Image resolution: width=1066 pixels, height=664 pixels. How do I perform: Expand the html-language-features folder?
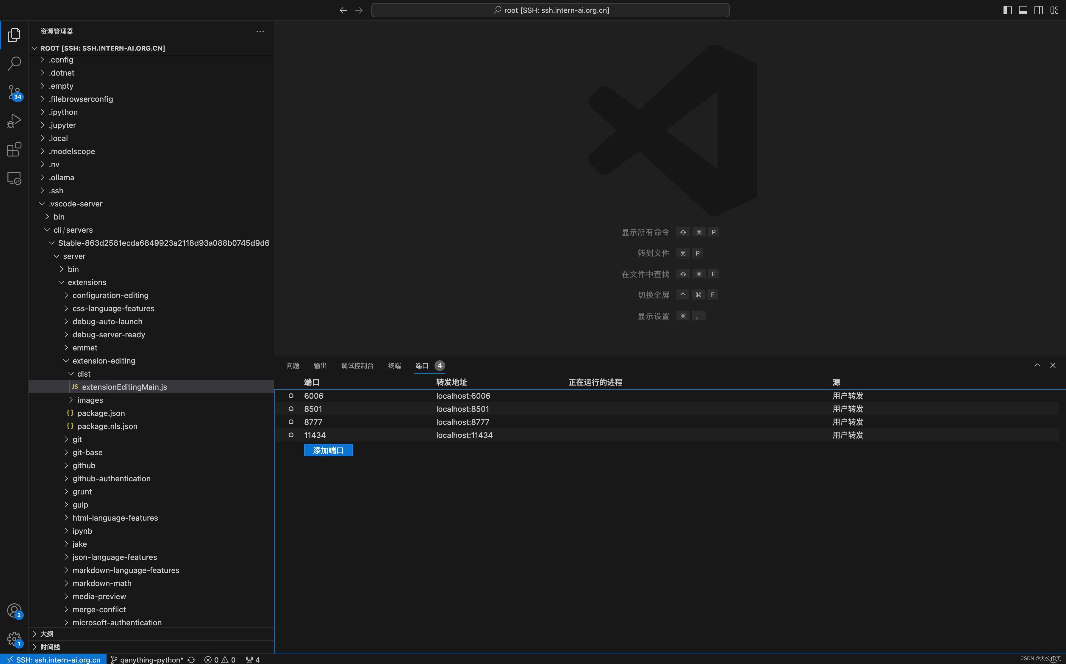pyautogui.click(x=151, y=518)
